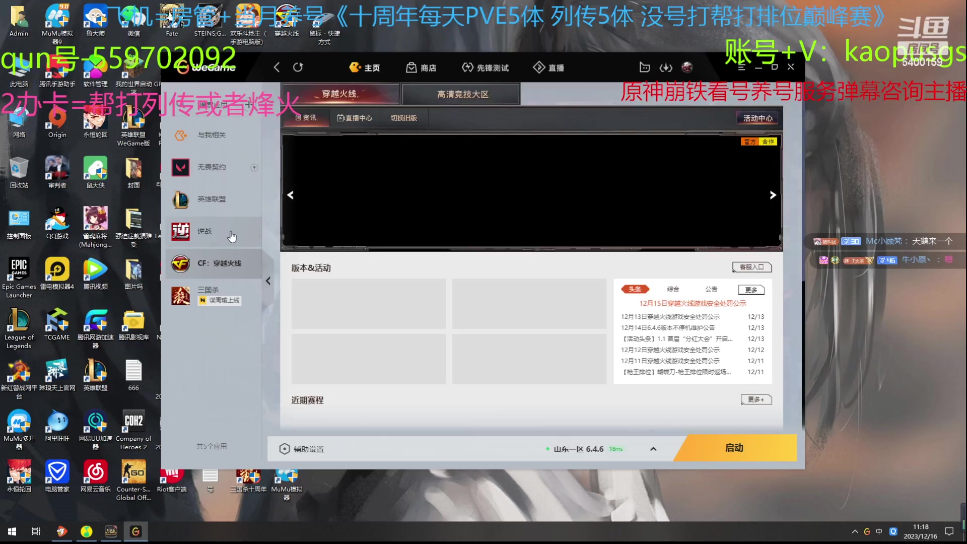Click 切换旧版 to switch old version

[x=404, y=118]
